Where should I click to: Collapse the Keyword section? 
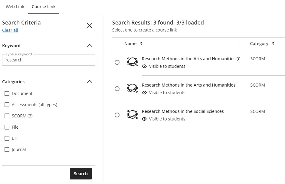(90, 45)
